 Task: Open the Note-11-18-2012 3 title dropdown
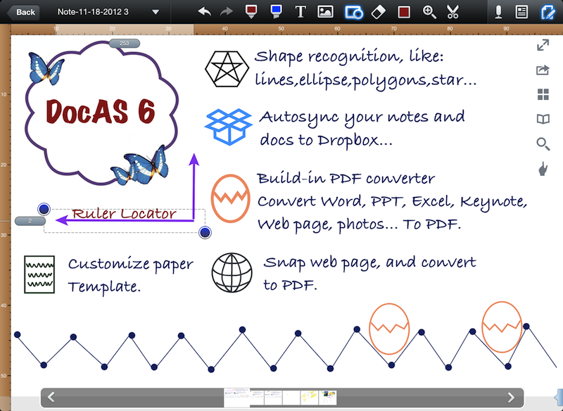156,12
